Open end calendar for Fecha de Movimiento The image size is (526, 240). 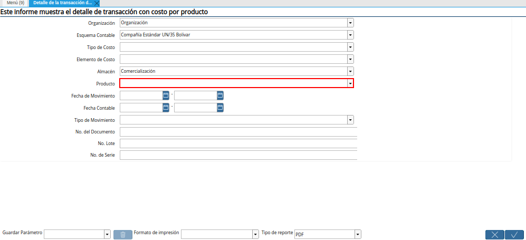(220, 95)
